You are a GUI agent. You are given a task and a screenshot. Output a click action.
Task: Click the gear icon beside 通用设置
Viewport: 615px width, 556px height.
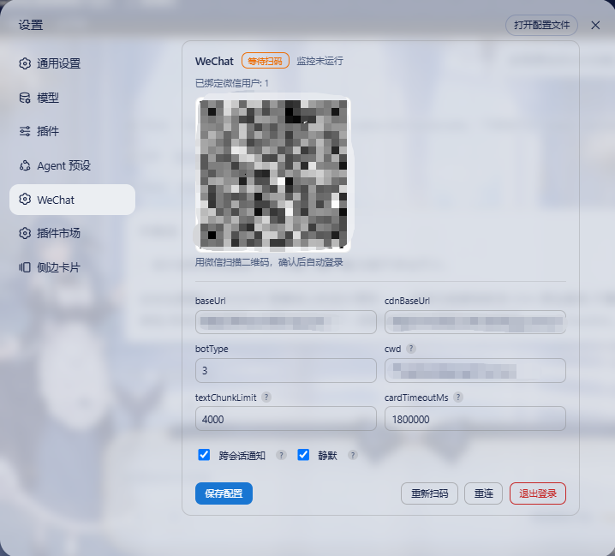pos(25,63)
